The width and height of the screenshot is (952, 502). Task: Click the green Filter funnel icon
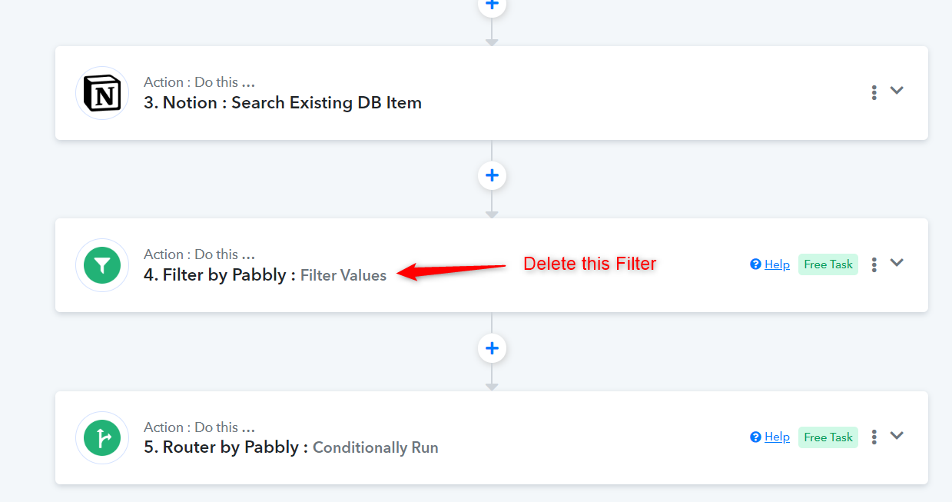point(102,265)
